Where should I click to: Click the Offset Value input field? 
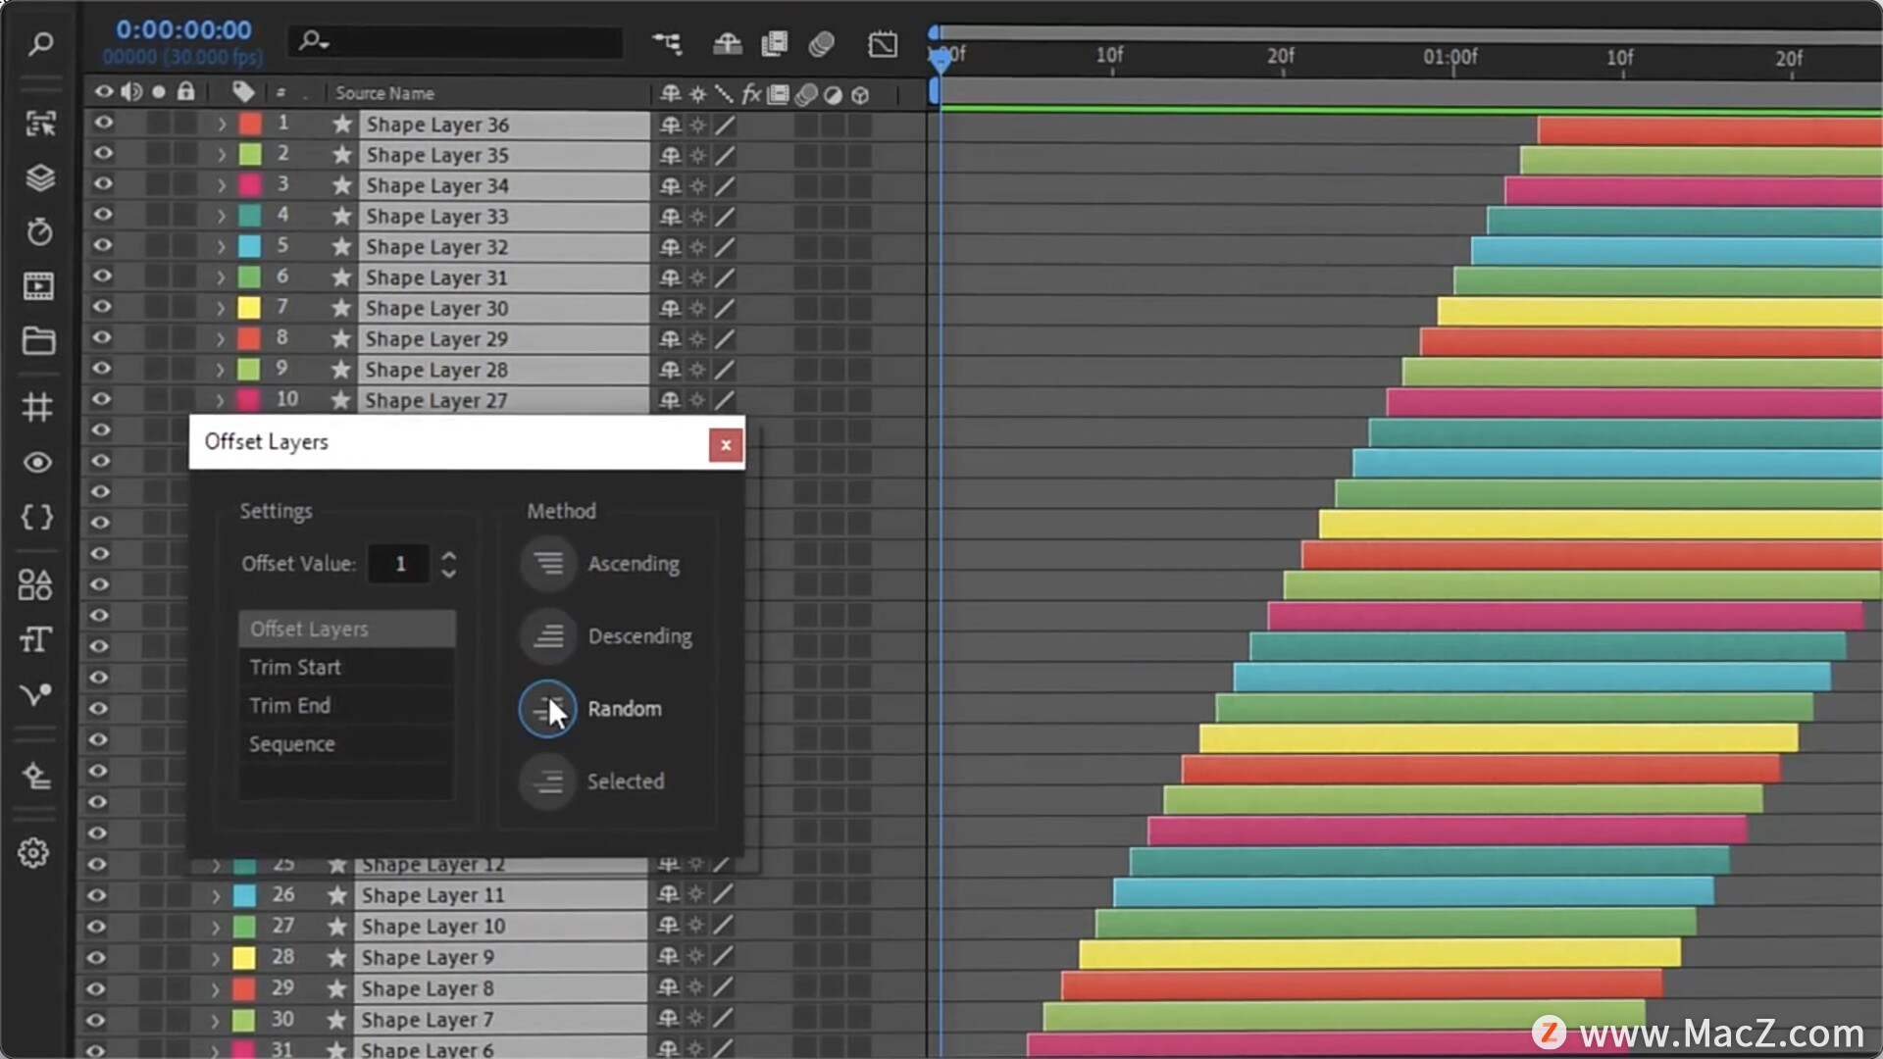click(399, 564)
